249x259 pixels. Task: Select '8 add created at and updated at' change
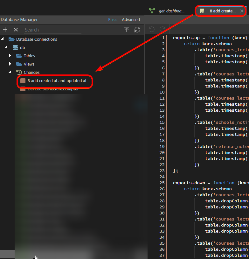pos(57,81)
